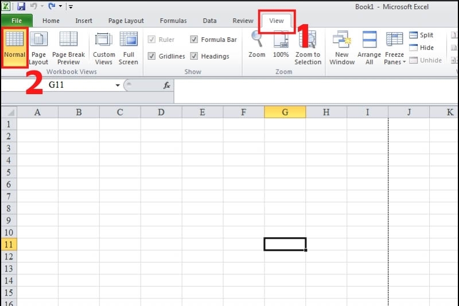Select row 5 header

9,172
